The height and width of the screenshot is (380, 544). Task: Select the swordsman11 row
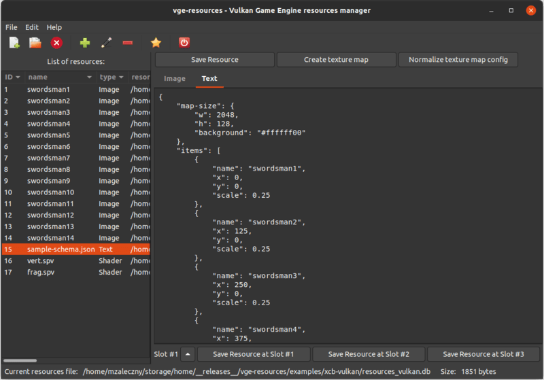[76, 204]
